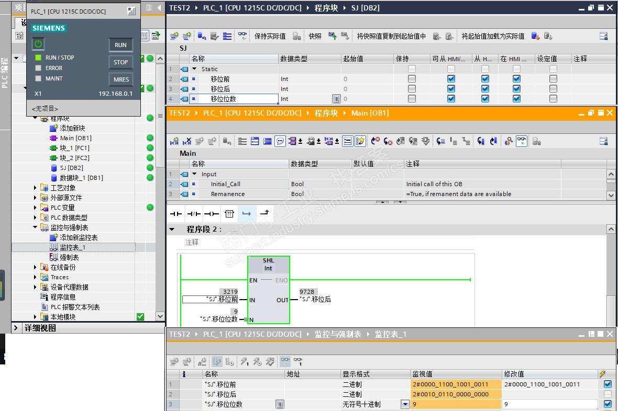Click the copy snapshot icon after 将快照值复制到起始值中
The image size is (618, 411).
click(437, 36)
